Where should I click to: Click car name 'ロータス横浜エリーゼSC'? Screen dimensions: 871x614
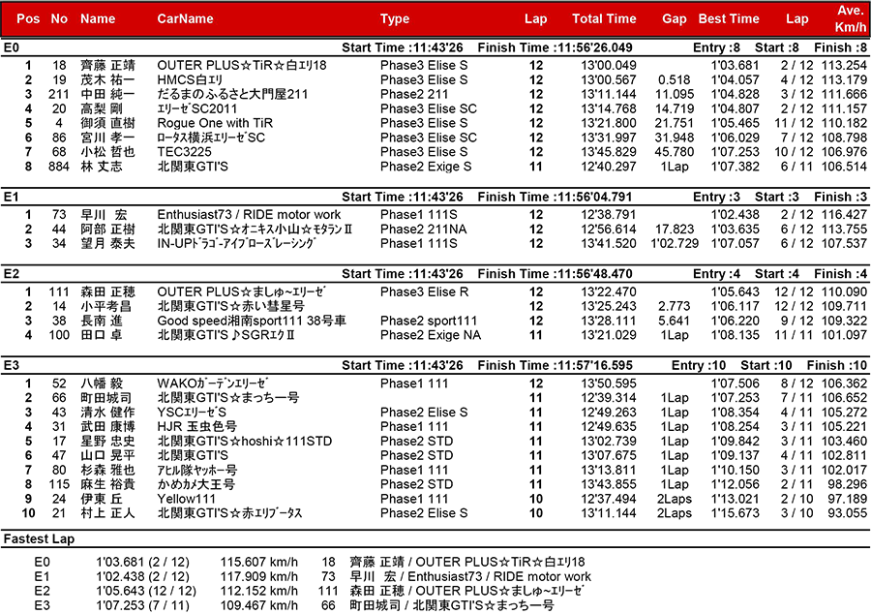(x=211, y=138)
